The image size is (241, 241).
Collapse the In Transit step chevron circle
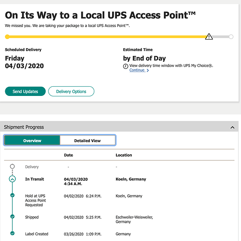[x=13, y=179]
